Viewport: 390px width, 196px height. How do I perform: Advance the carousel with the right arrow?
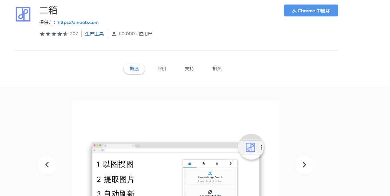click(304, 165)
